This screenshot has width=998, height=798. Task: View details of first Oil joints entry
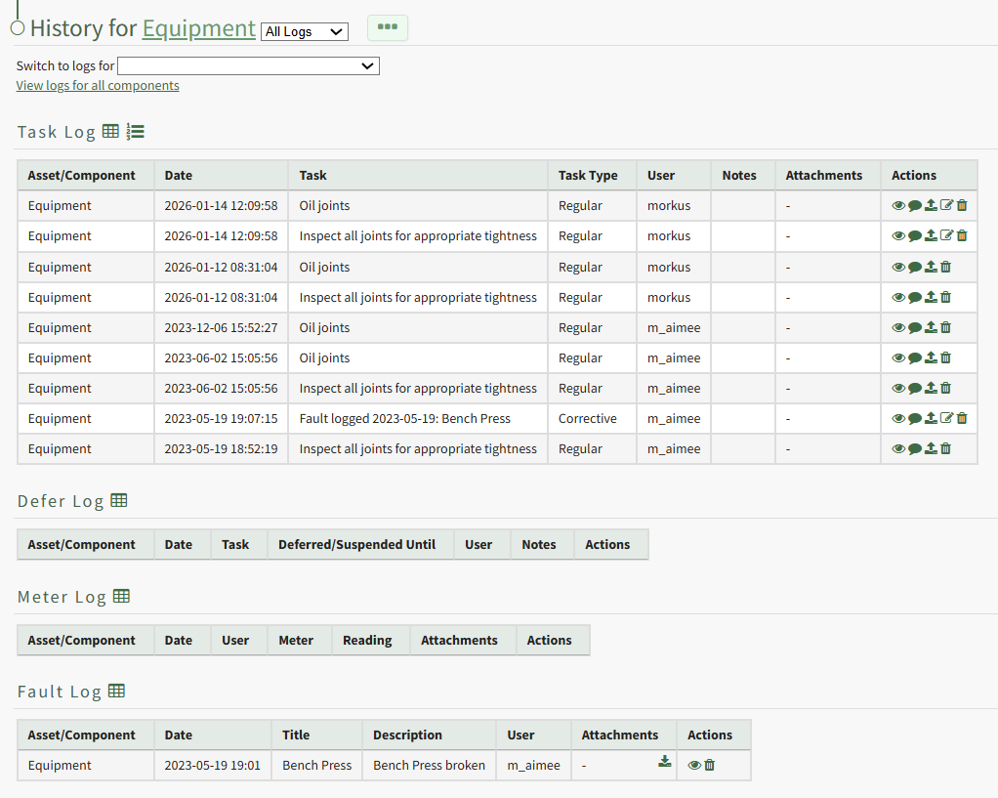point(898,205)
